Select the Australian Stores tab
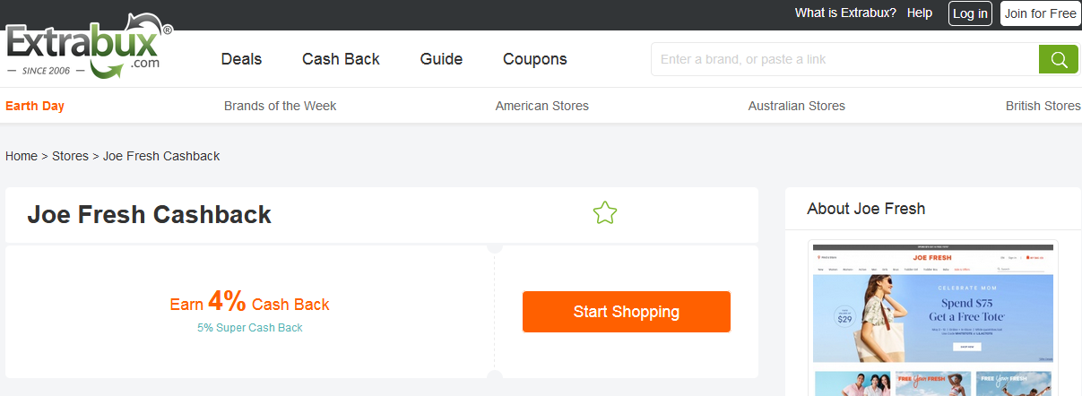Viewport: 1082px width, 396px height. pyautogui.click(x=796, y=106)
